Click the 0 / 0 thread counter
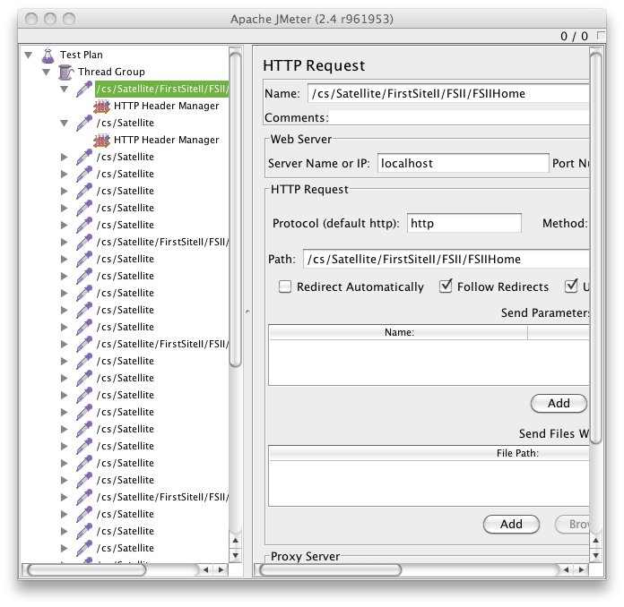This screenshot has width=624, height=607. click(574, 36)
